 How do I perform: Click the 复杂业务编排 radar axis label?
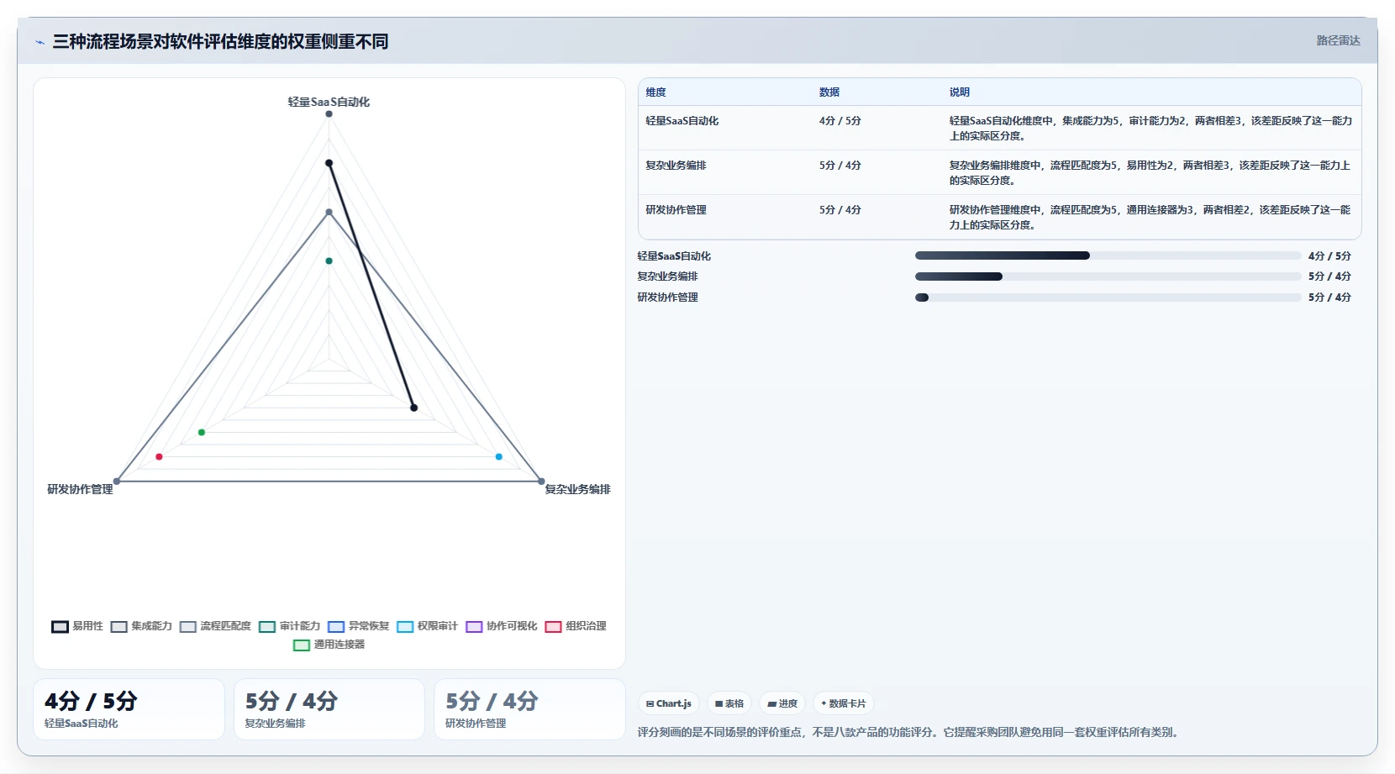[x=577, y=489]
